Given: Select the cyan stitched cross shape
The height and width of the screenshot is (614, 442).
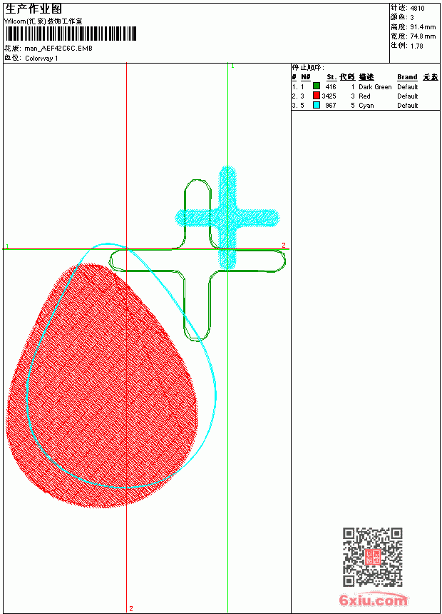Looking at the screenshot, I should click(x=227, y=218).
